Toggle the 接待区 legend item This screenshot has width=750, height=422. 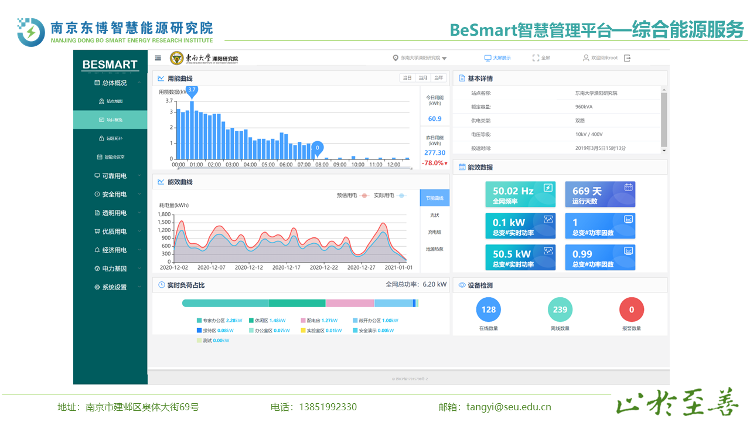215,331
